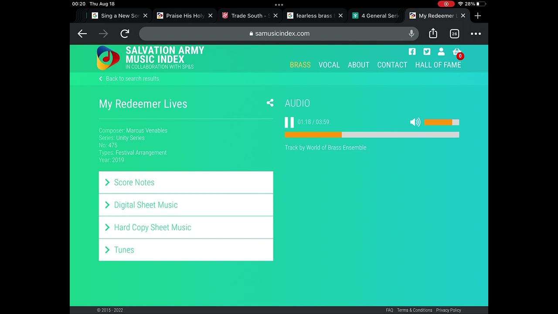This screenshot has height=314, width=558.
Task: View the shopping basket
Action: 457,52
